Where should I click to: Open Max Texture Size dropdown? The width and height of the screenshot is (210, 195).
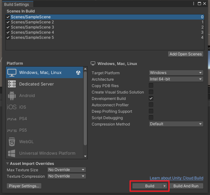pos(67,170)
